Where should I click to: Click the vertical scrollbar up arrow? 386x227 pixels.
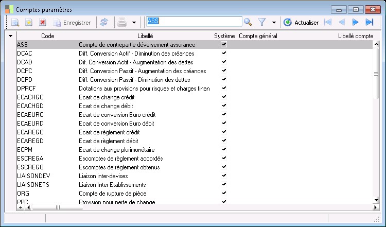click(x=376, y=44)
